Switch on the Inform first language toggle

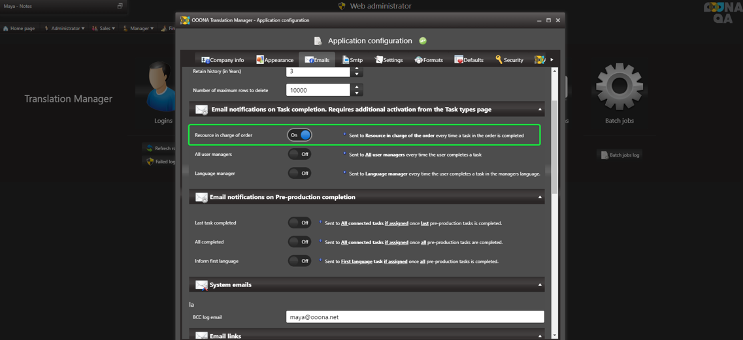click(299, 261)
